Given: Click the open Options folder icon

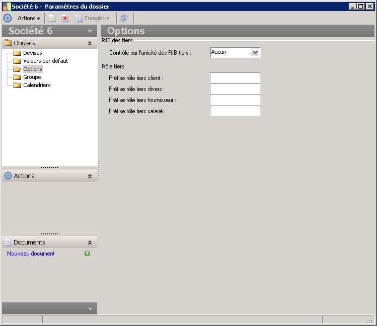Looking at the screenshot, I should coord(17,69).
